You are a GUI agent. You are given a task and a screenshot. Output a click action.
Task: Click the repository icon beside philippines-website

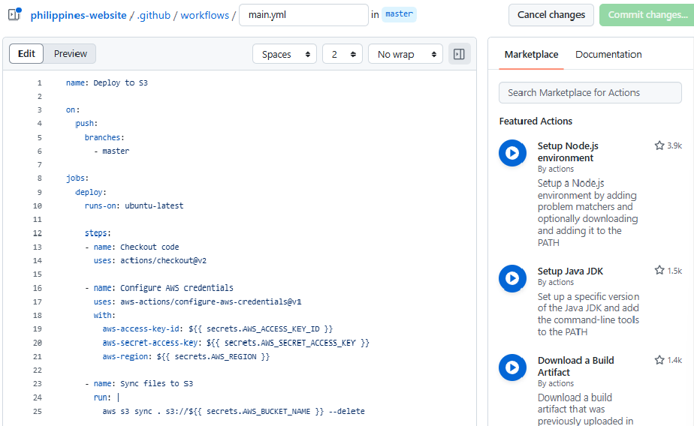pyautogui.click(x=14, y=15)
